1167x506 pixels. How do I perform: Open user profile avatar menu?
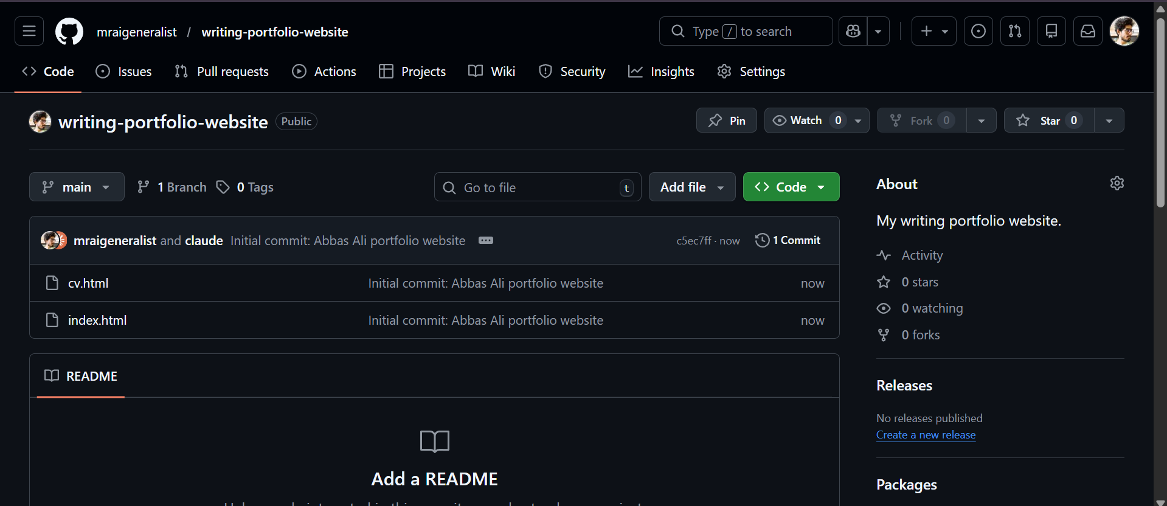[1124, 31]
